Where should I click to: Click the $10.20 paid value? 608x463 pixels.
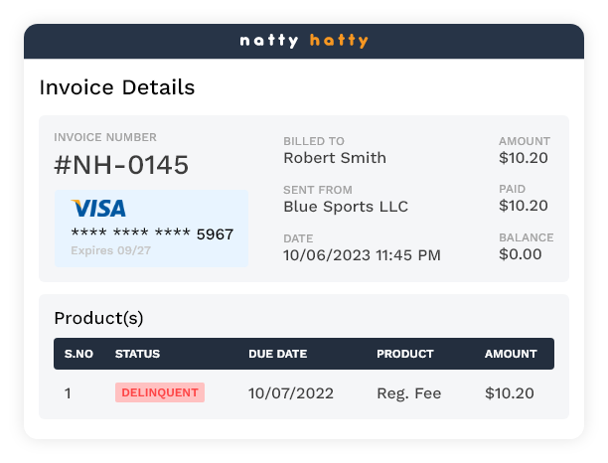[x=524, y=206]
